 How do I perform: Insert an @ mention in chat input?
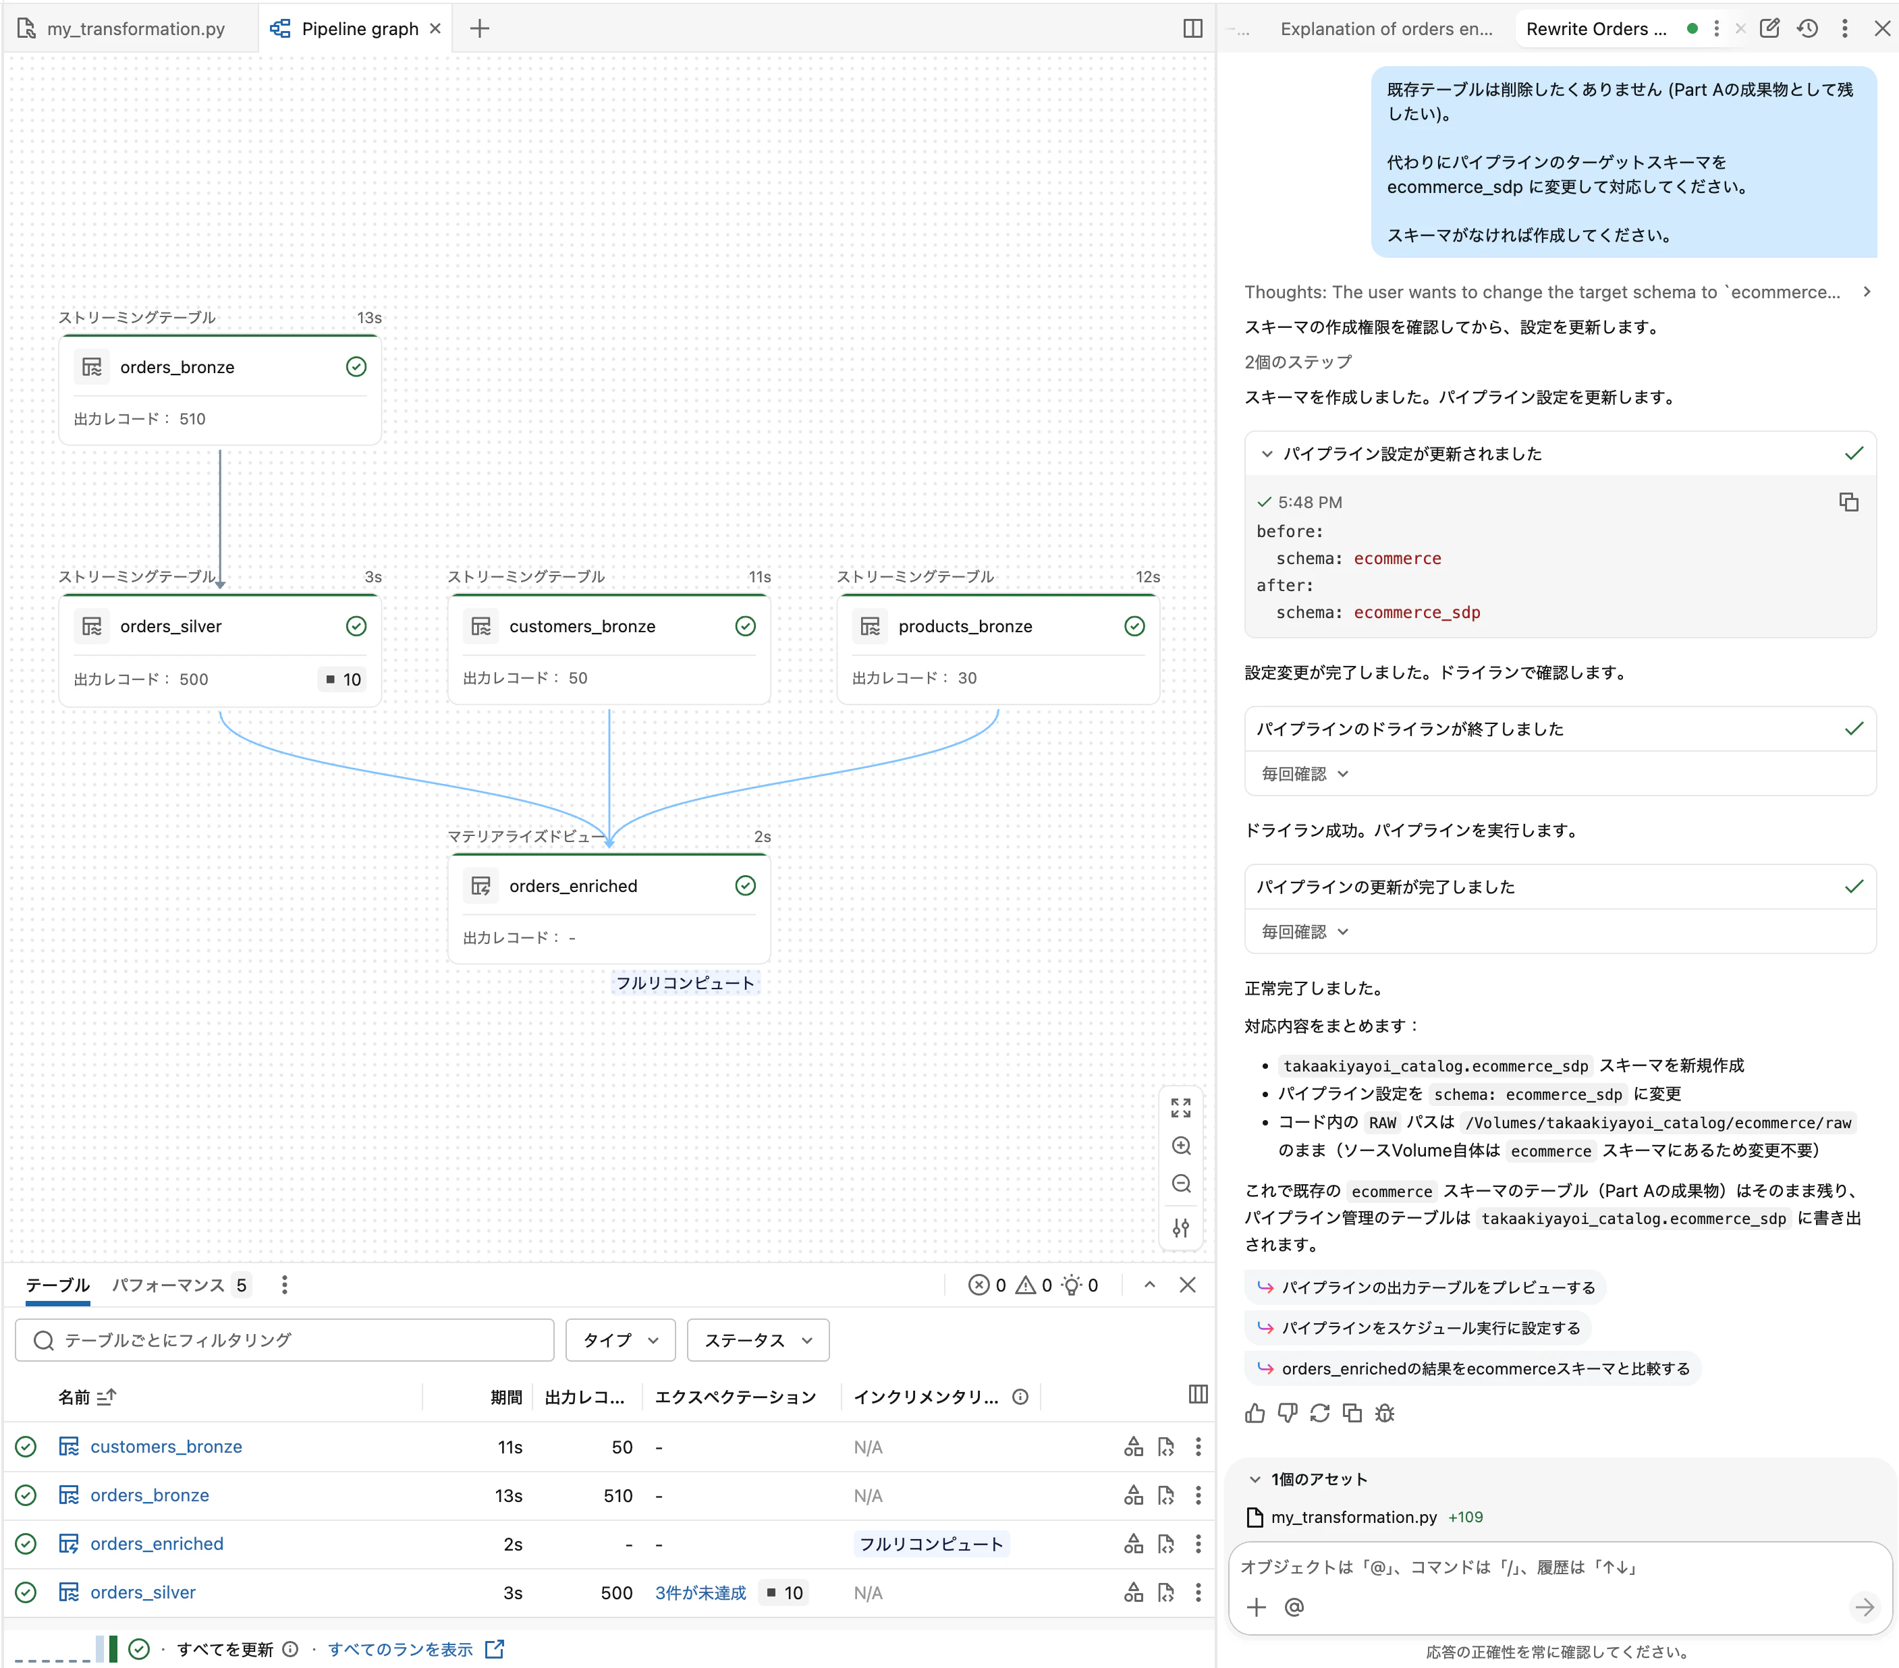click(1294, 1607)
